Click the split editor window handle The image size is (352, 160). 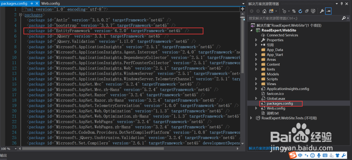point(243,9)
